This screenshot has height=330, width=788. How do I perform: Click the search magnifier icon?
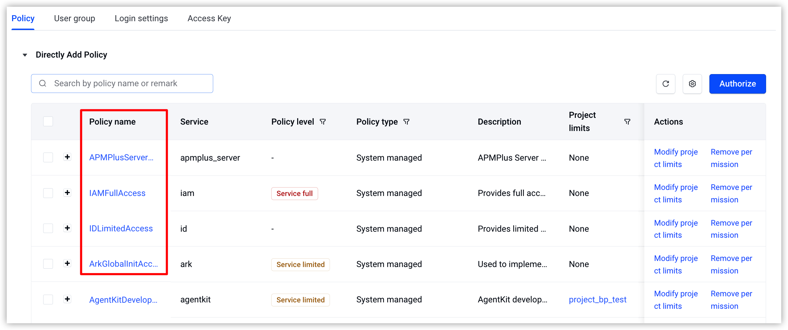pyautogui.click(x=43, y=84)
